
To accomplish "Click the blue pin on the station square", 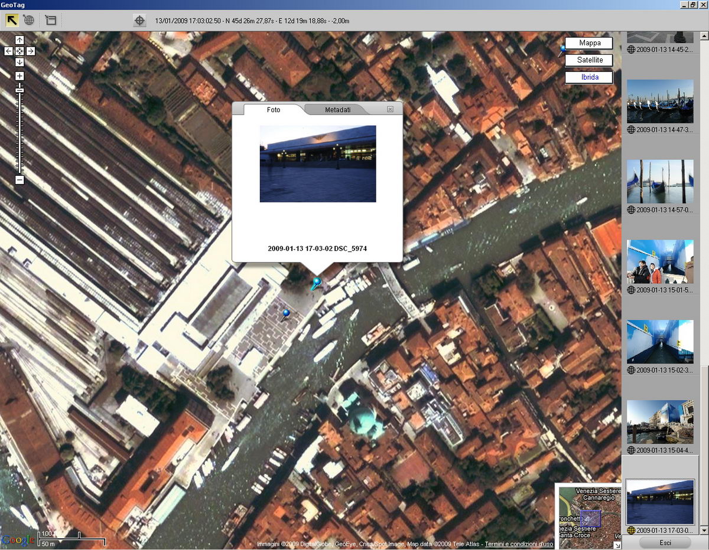I will tap(287, 315).
